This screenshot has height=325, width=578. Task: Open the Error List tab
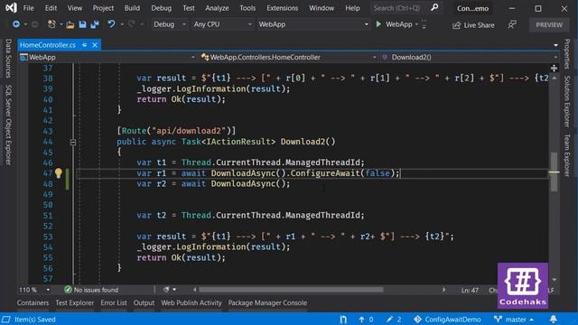tap(114, 303)
